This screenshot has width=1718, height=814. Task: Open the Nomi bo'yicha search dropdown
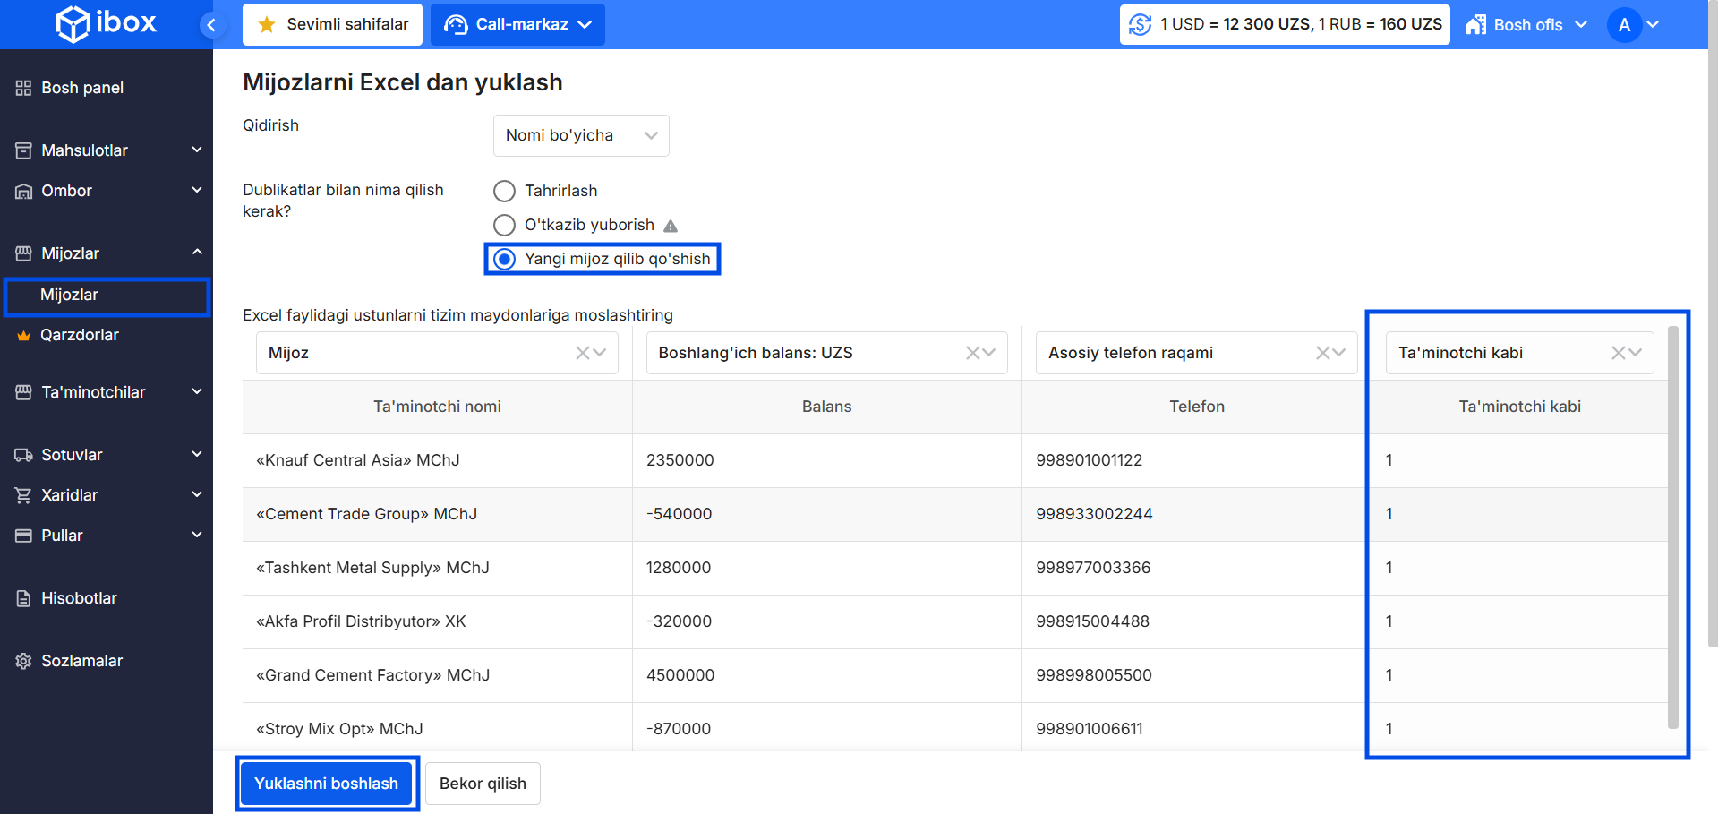580,135
